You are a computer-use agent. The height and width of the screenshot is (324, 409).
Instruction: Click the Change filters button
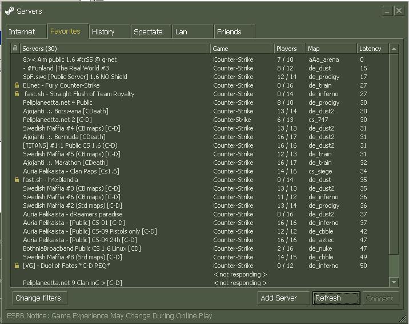click(x=39, y=298)
